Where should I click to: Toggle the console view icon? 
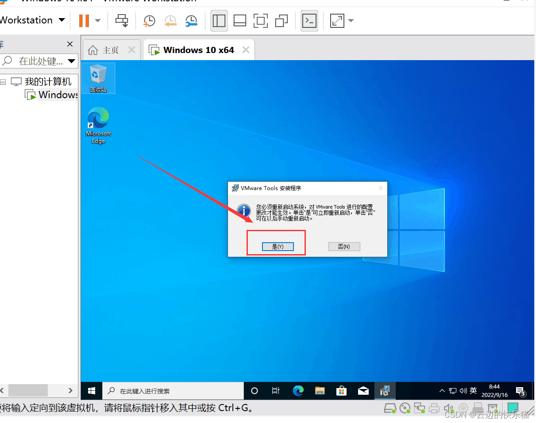309,21
